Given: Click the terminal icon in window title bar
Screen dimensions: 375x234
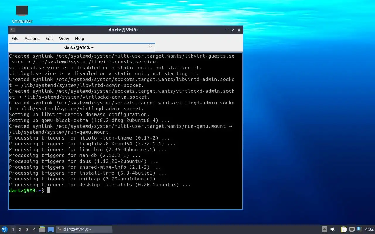Looking at the screenshot, I should 12,30.
